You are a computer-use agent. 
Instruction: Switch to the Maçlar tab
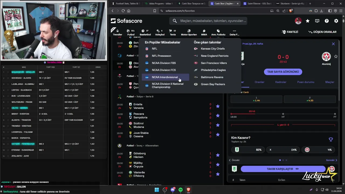[330, 82]
